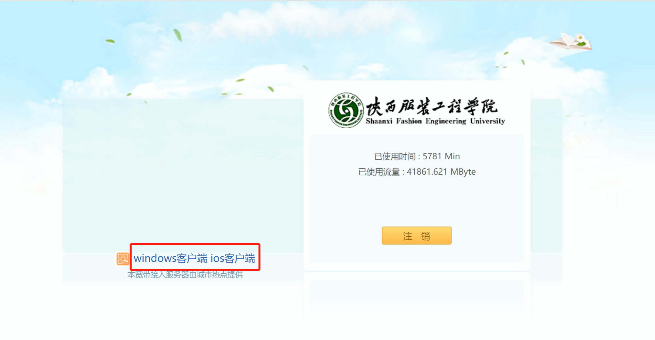Select the 5781 Min usage value
Image resolution: width=655 pixels, height=340 pixels.
pos(441,156)
